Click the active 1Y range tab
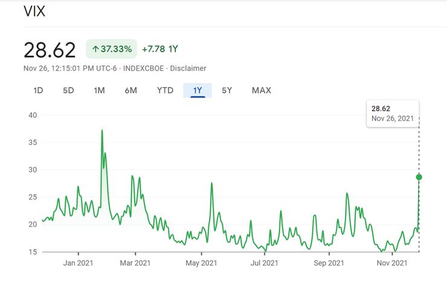Viewport: 447px width, 281px height. pyautogui.click(x=198, y=91)
